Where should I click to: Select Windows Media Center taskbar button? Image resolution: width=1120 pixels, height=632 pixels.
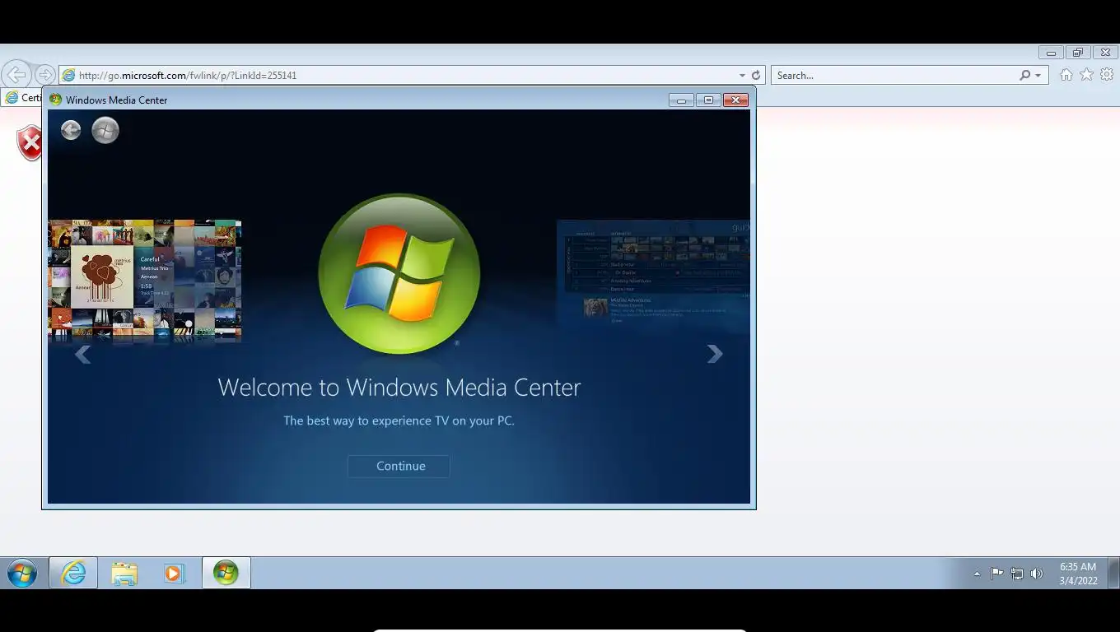226,573
